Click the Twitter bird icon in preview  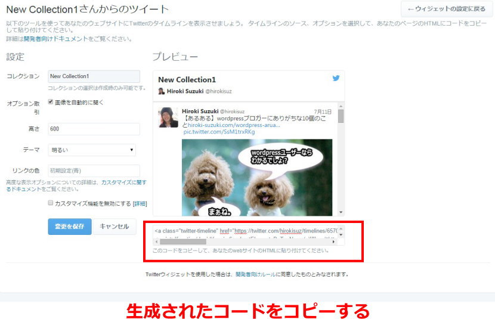coord(336,78)
